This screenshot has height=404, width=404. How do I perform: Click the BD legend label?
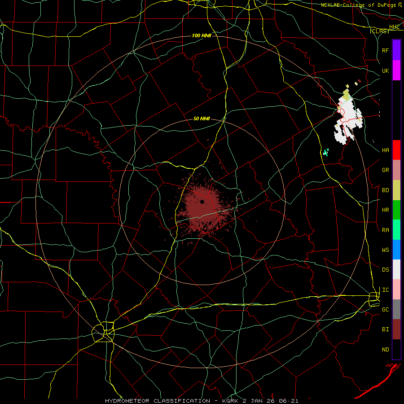(x=386, y=190)
